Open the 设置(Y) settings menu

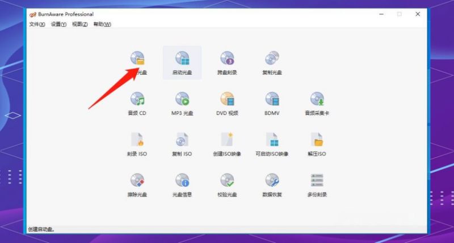click(x=58, y=24)
